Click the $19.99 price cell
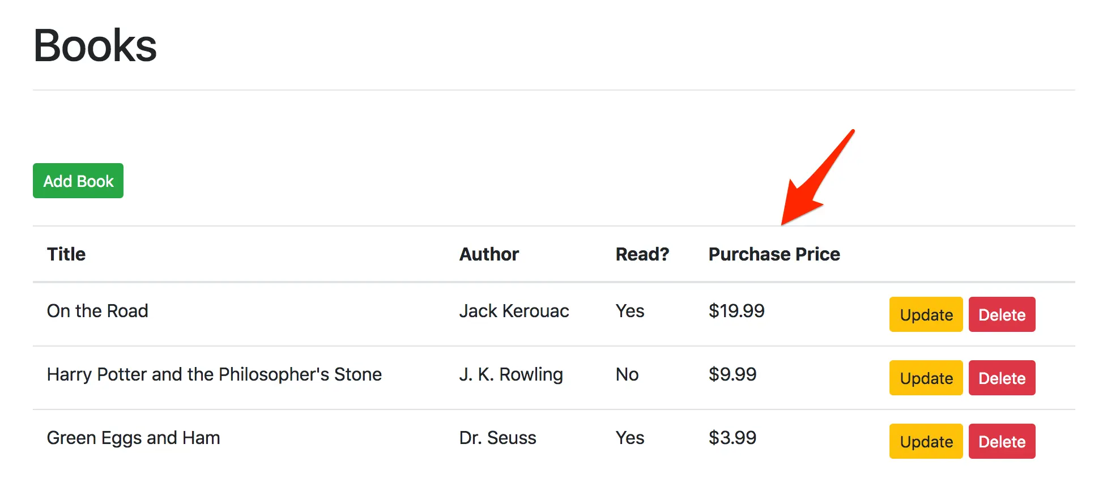 736,311
